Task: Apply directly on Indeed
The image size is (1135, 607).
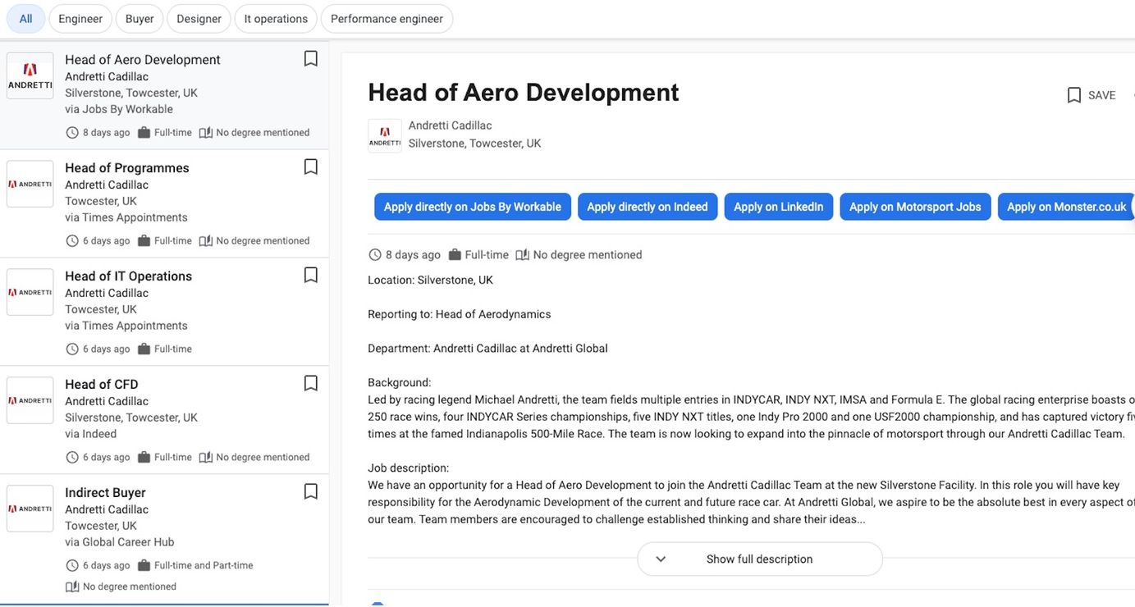Action: pyautogui.click(x=648, y=207)
